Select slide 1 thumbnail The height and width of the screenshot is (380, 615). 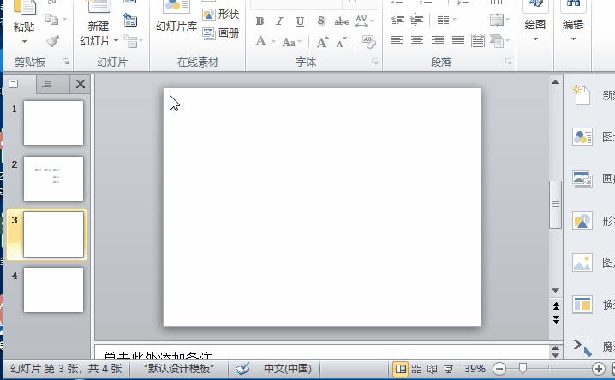[53, 123]
